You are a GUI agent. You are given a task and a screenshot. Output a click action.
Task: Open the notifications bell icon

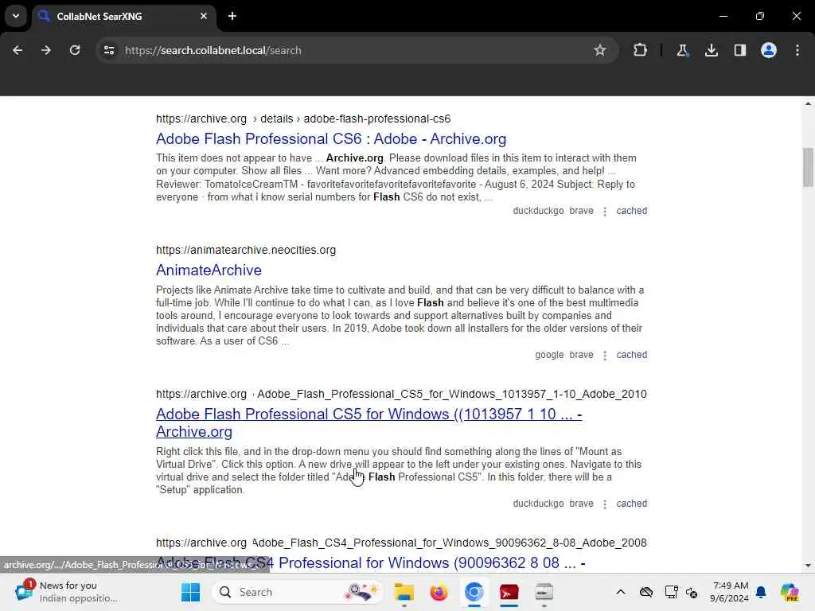[x=762, y=592]
